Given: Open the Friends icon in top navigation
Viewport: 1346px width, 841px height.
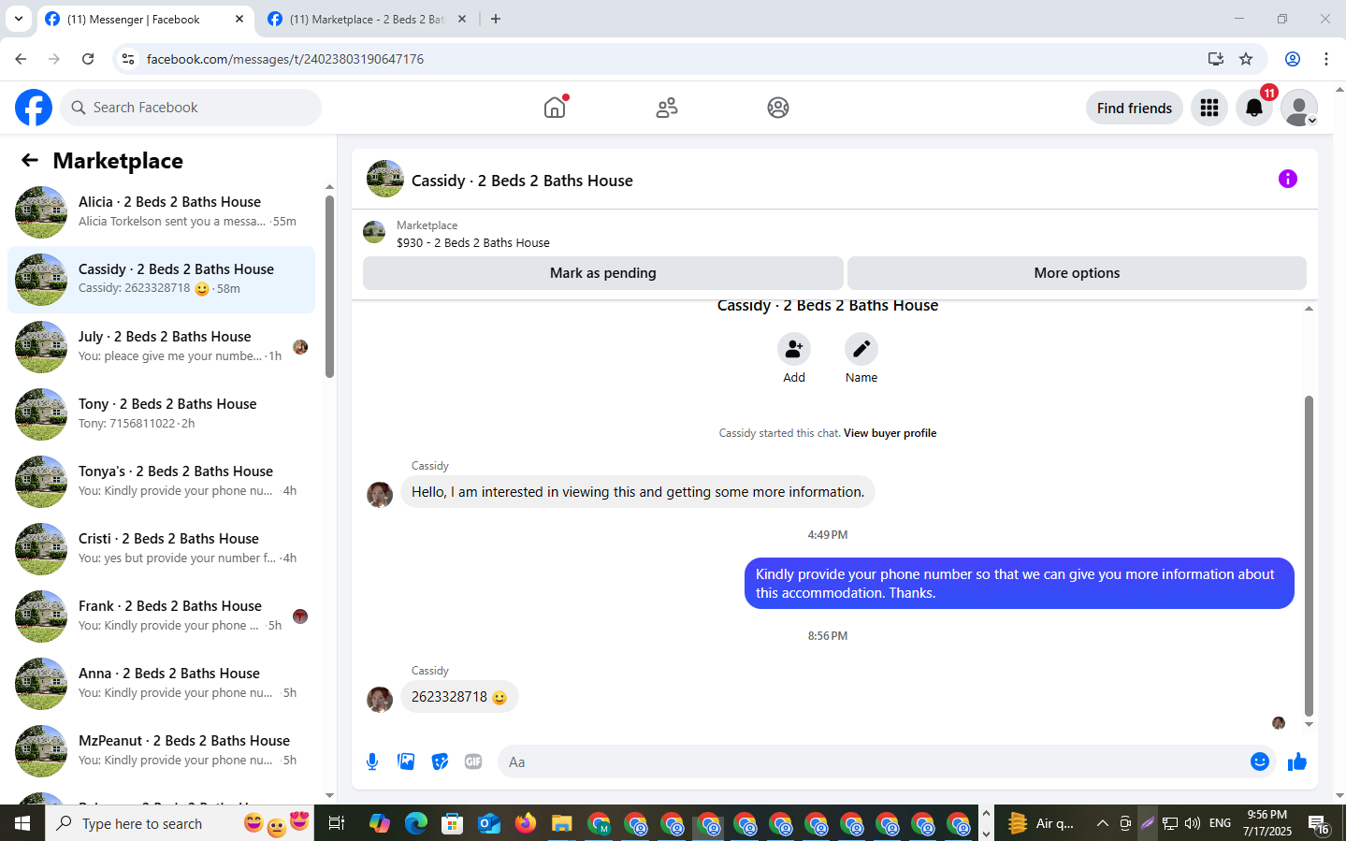Looking at the screenshot, I should point(667,108).
